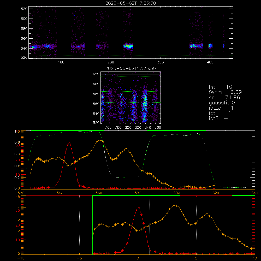Click the green bar starting at offset 8 in bottom plot
The image size is (261, 261).
[x=243, y=196]
